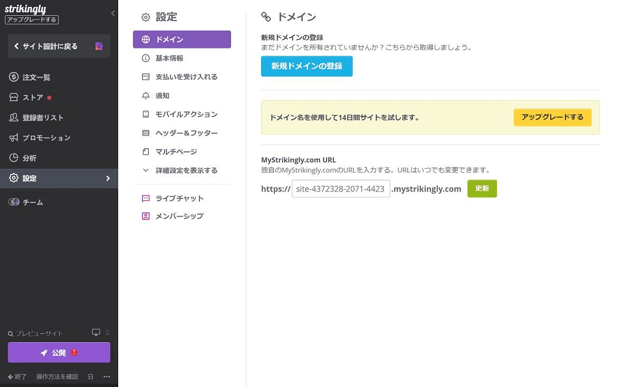The width and height of the screenshot is (633, 387).
Task: Open マルチページ via its page icon
Action: tap(146, 151)
